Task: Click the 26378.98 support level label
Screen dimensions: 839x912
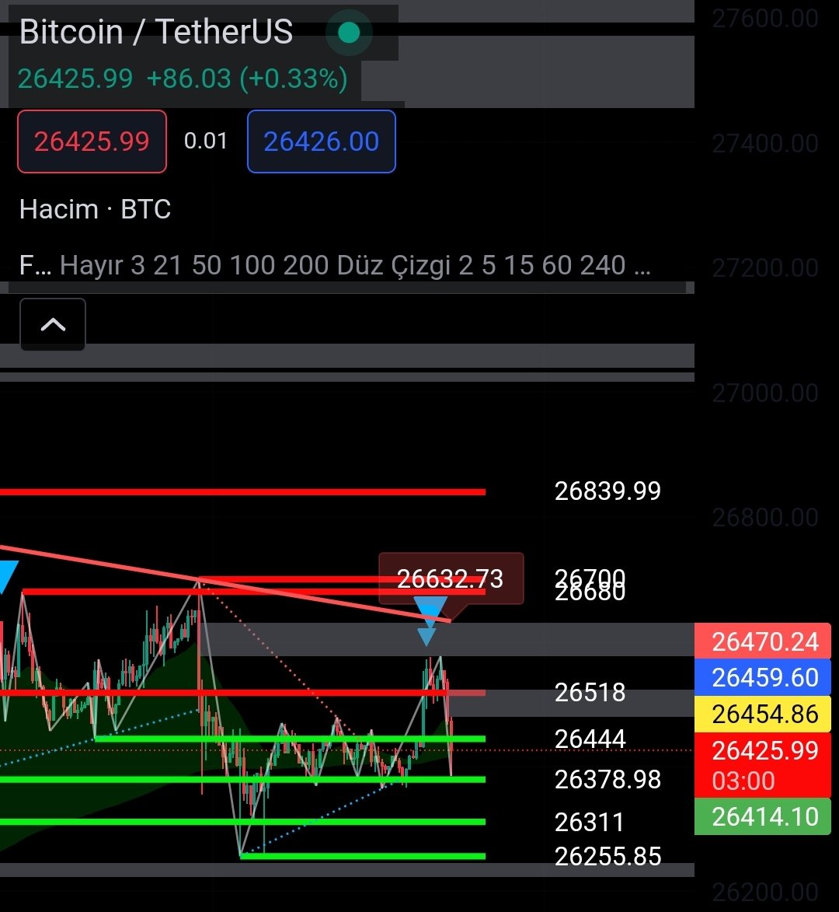Action: coord(607,779)
